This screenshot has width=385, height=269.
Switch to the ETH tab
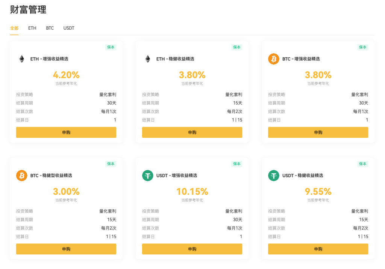tap(32, 28)
